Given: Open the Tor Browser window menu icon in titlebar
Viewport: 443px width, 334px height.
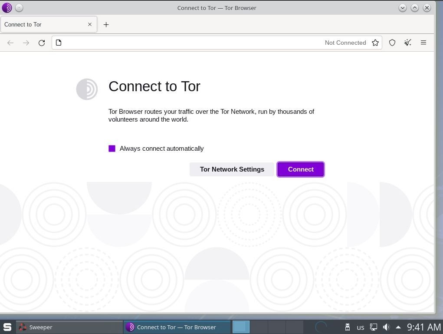Looking at the screenshot, I should click(x=7, y=8).
